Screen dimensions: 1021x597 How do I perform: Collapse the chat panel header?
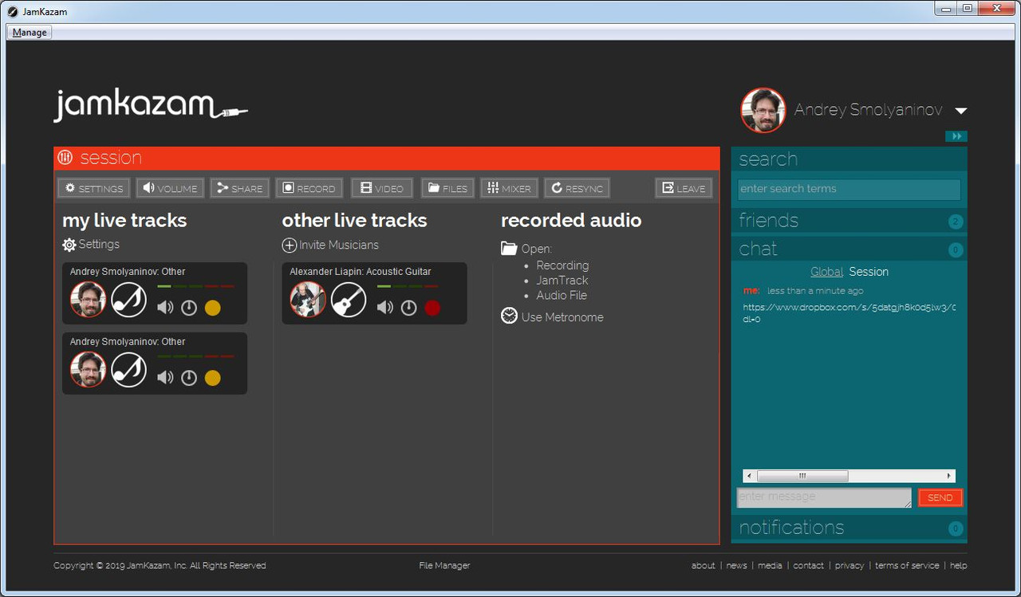pos(850,249)
